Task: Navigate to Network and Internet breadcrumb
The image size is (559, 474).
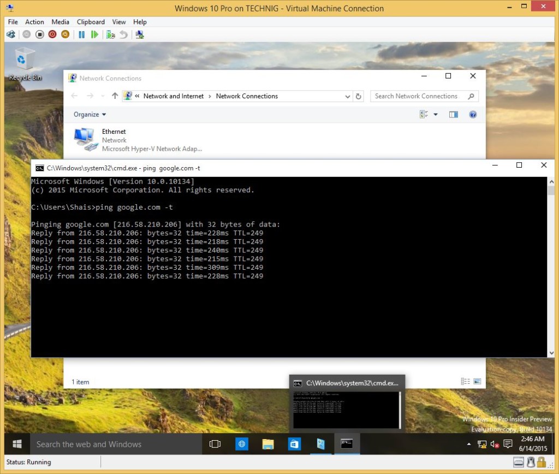Action: point(173,96)
